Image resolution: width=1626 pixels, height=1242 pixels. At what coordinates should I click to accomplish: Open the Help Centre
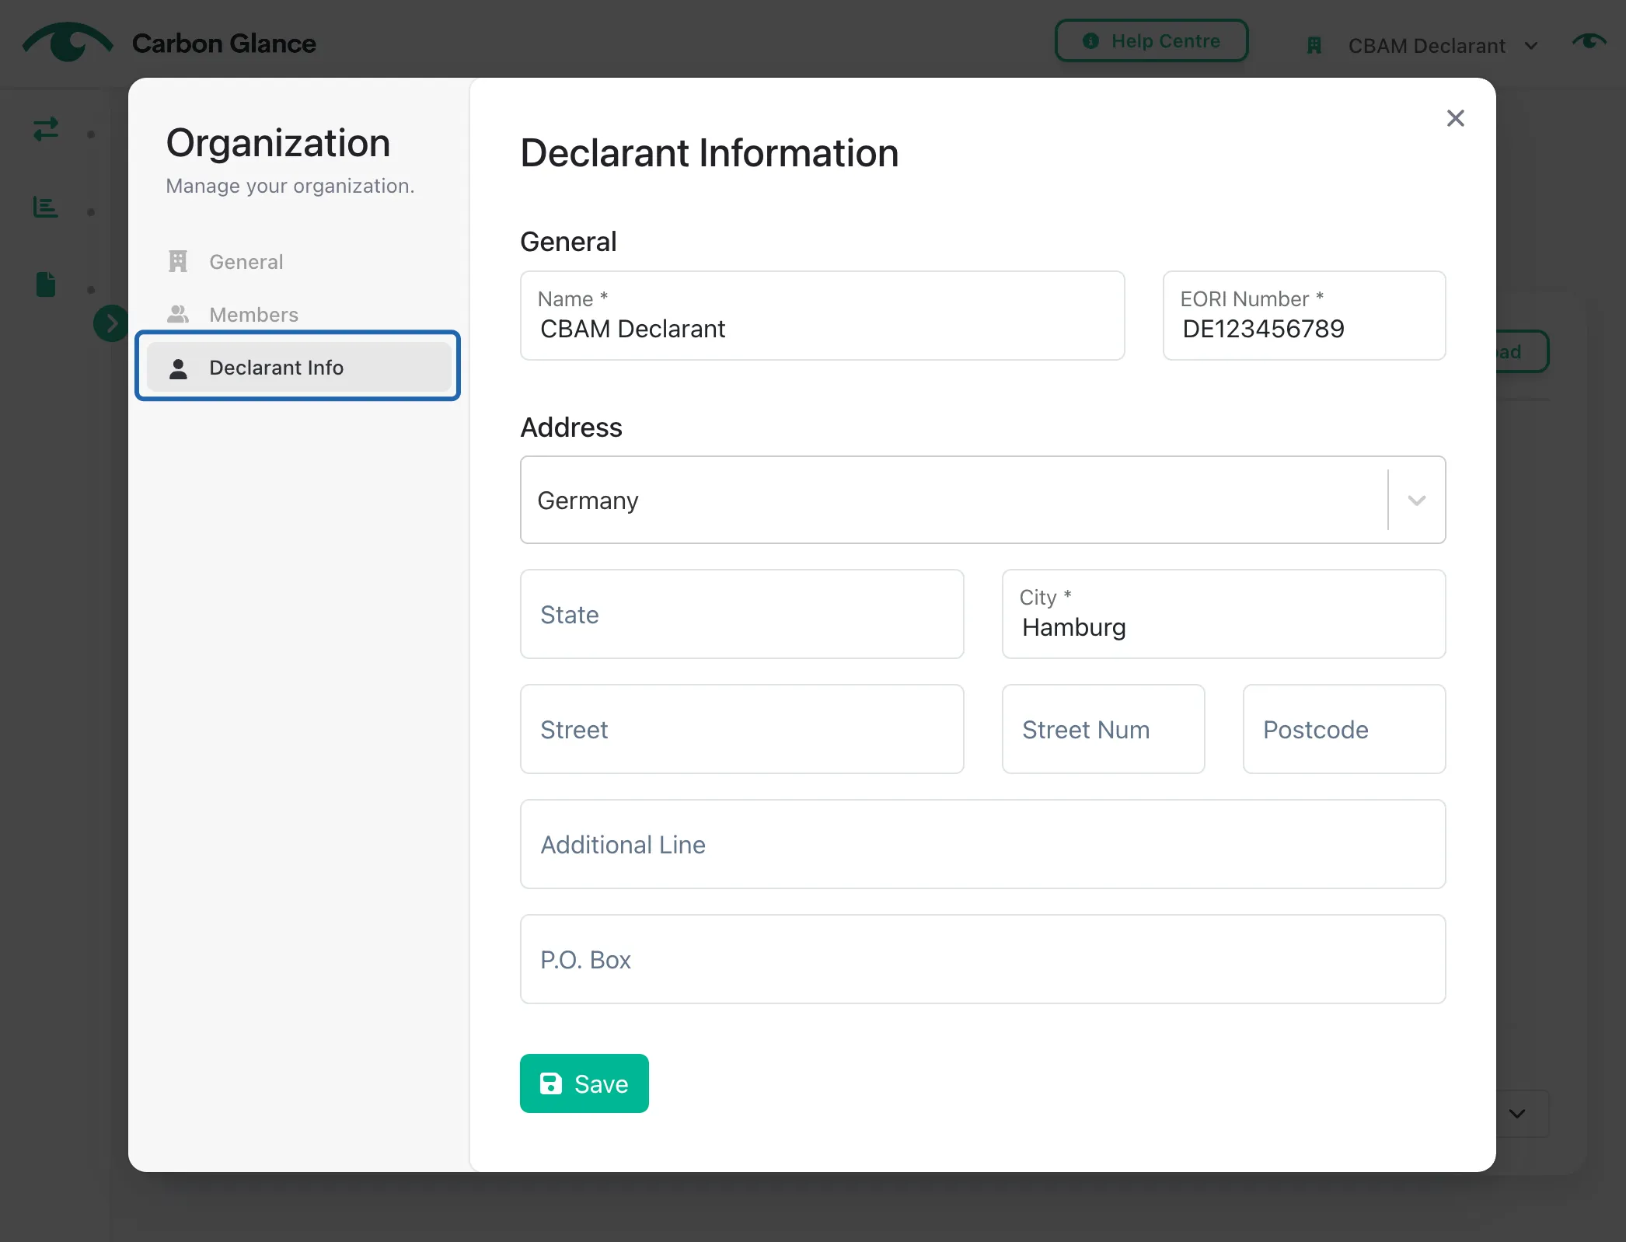pyautogui.click(x=1151, y=40)
